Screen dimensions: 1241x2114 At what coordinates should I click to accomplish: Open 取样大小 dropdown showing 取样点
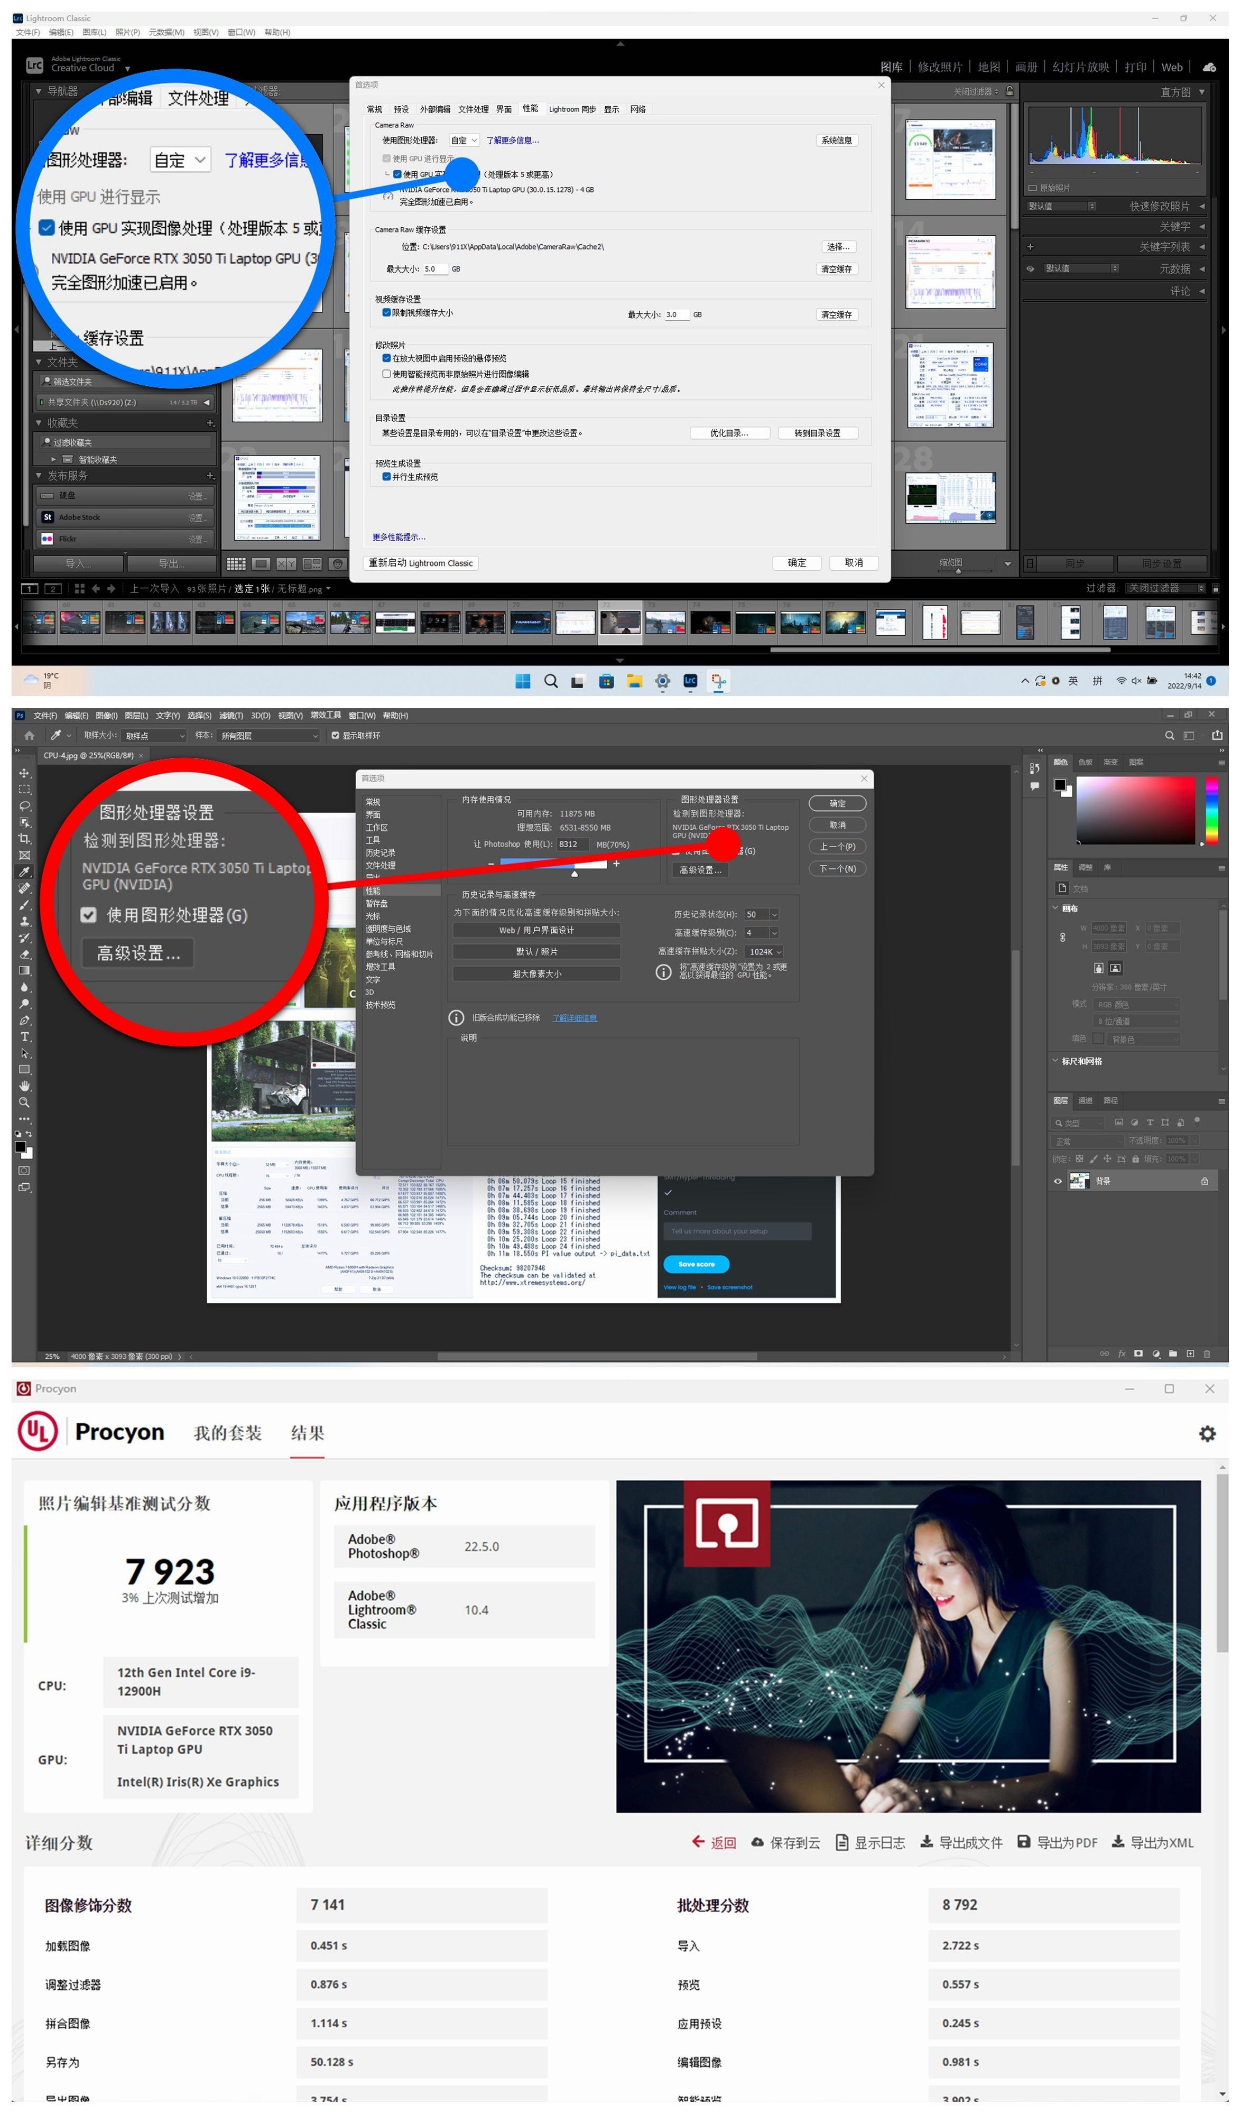[154, 736]
